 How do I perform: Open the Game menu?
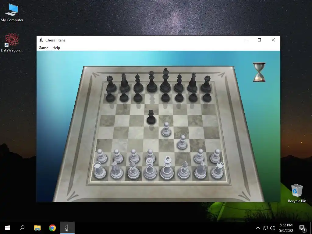(43, 48)
